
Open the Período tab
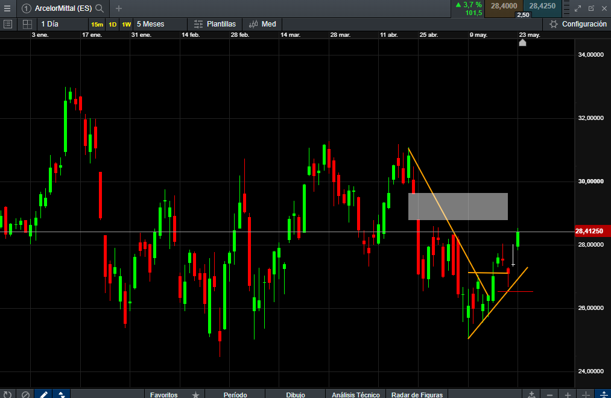[x=235, y=394]
